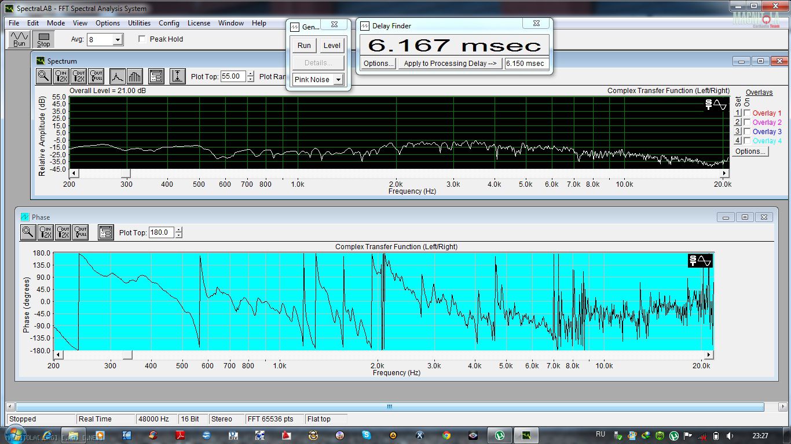
Task: Decrease Plot Top value in Phase window
Action: tap(178, 235)
